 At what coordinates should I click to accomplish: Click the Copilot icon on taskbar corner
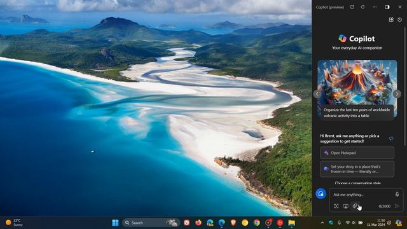point(399,223)
